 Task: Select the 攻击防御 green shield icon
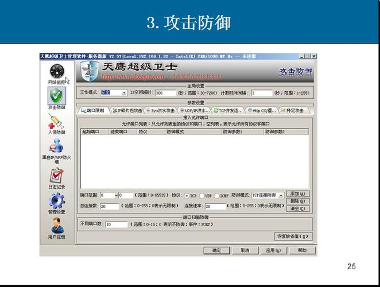coord(56,96)
